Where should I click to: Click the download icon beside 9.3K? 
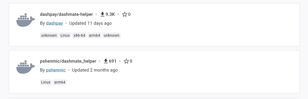[102, 14]
